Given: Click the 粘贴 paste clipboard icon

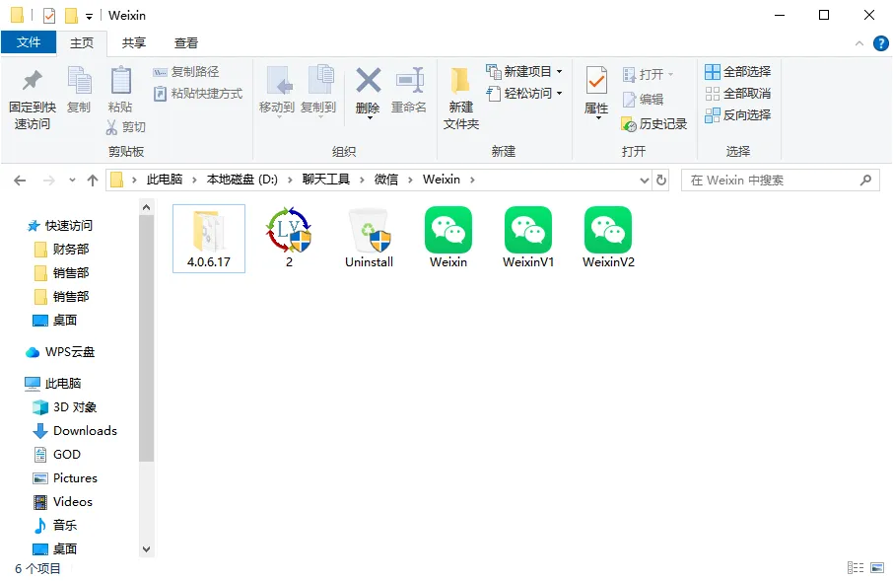Looking at the screenshot, I should point(120,81).
